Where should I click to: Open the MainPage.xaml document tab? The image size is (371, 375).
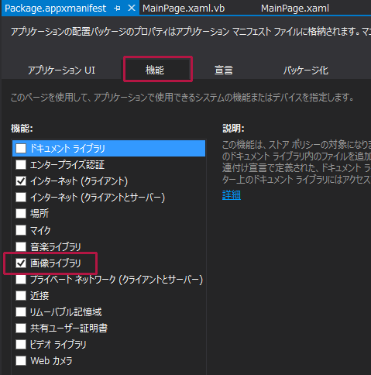[x=295, y=9]
